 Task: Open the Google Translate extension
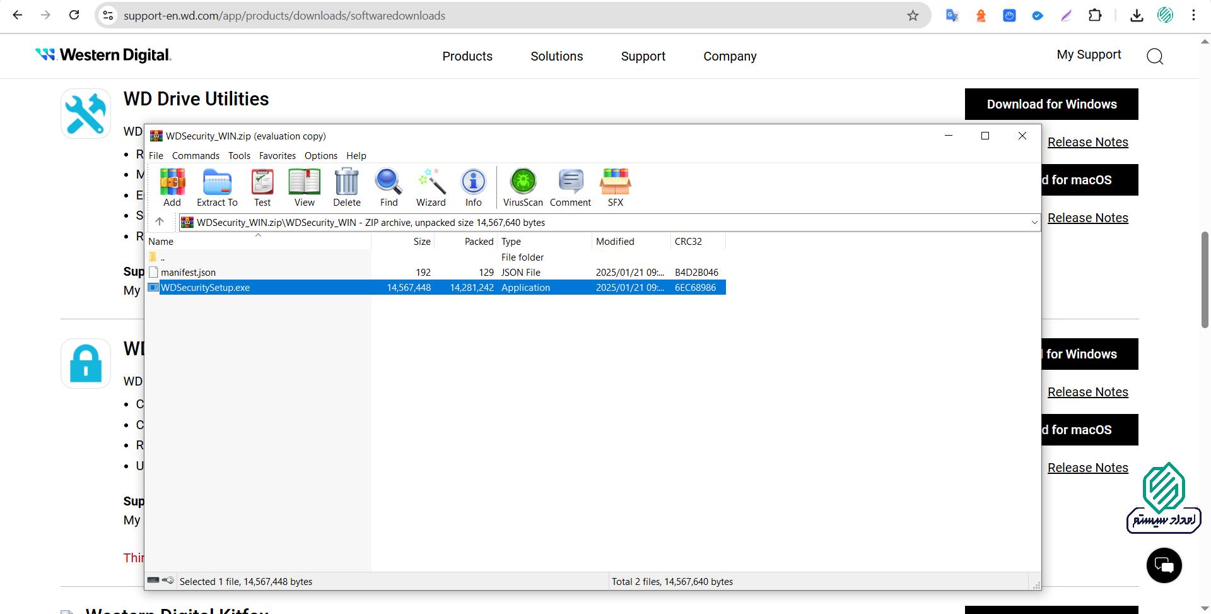coord(952,16)
